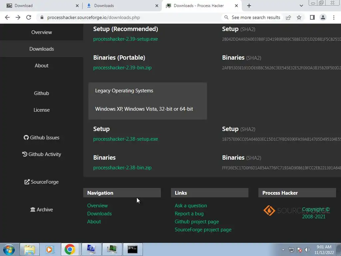Click Ask a question link
This screenshot has height=256, width=341.
coord(191,205)
